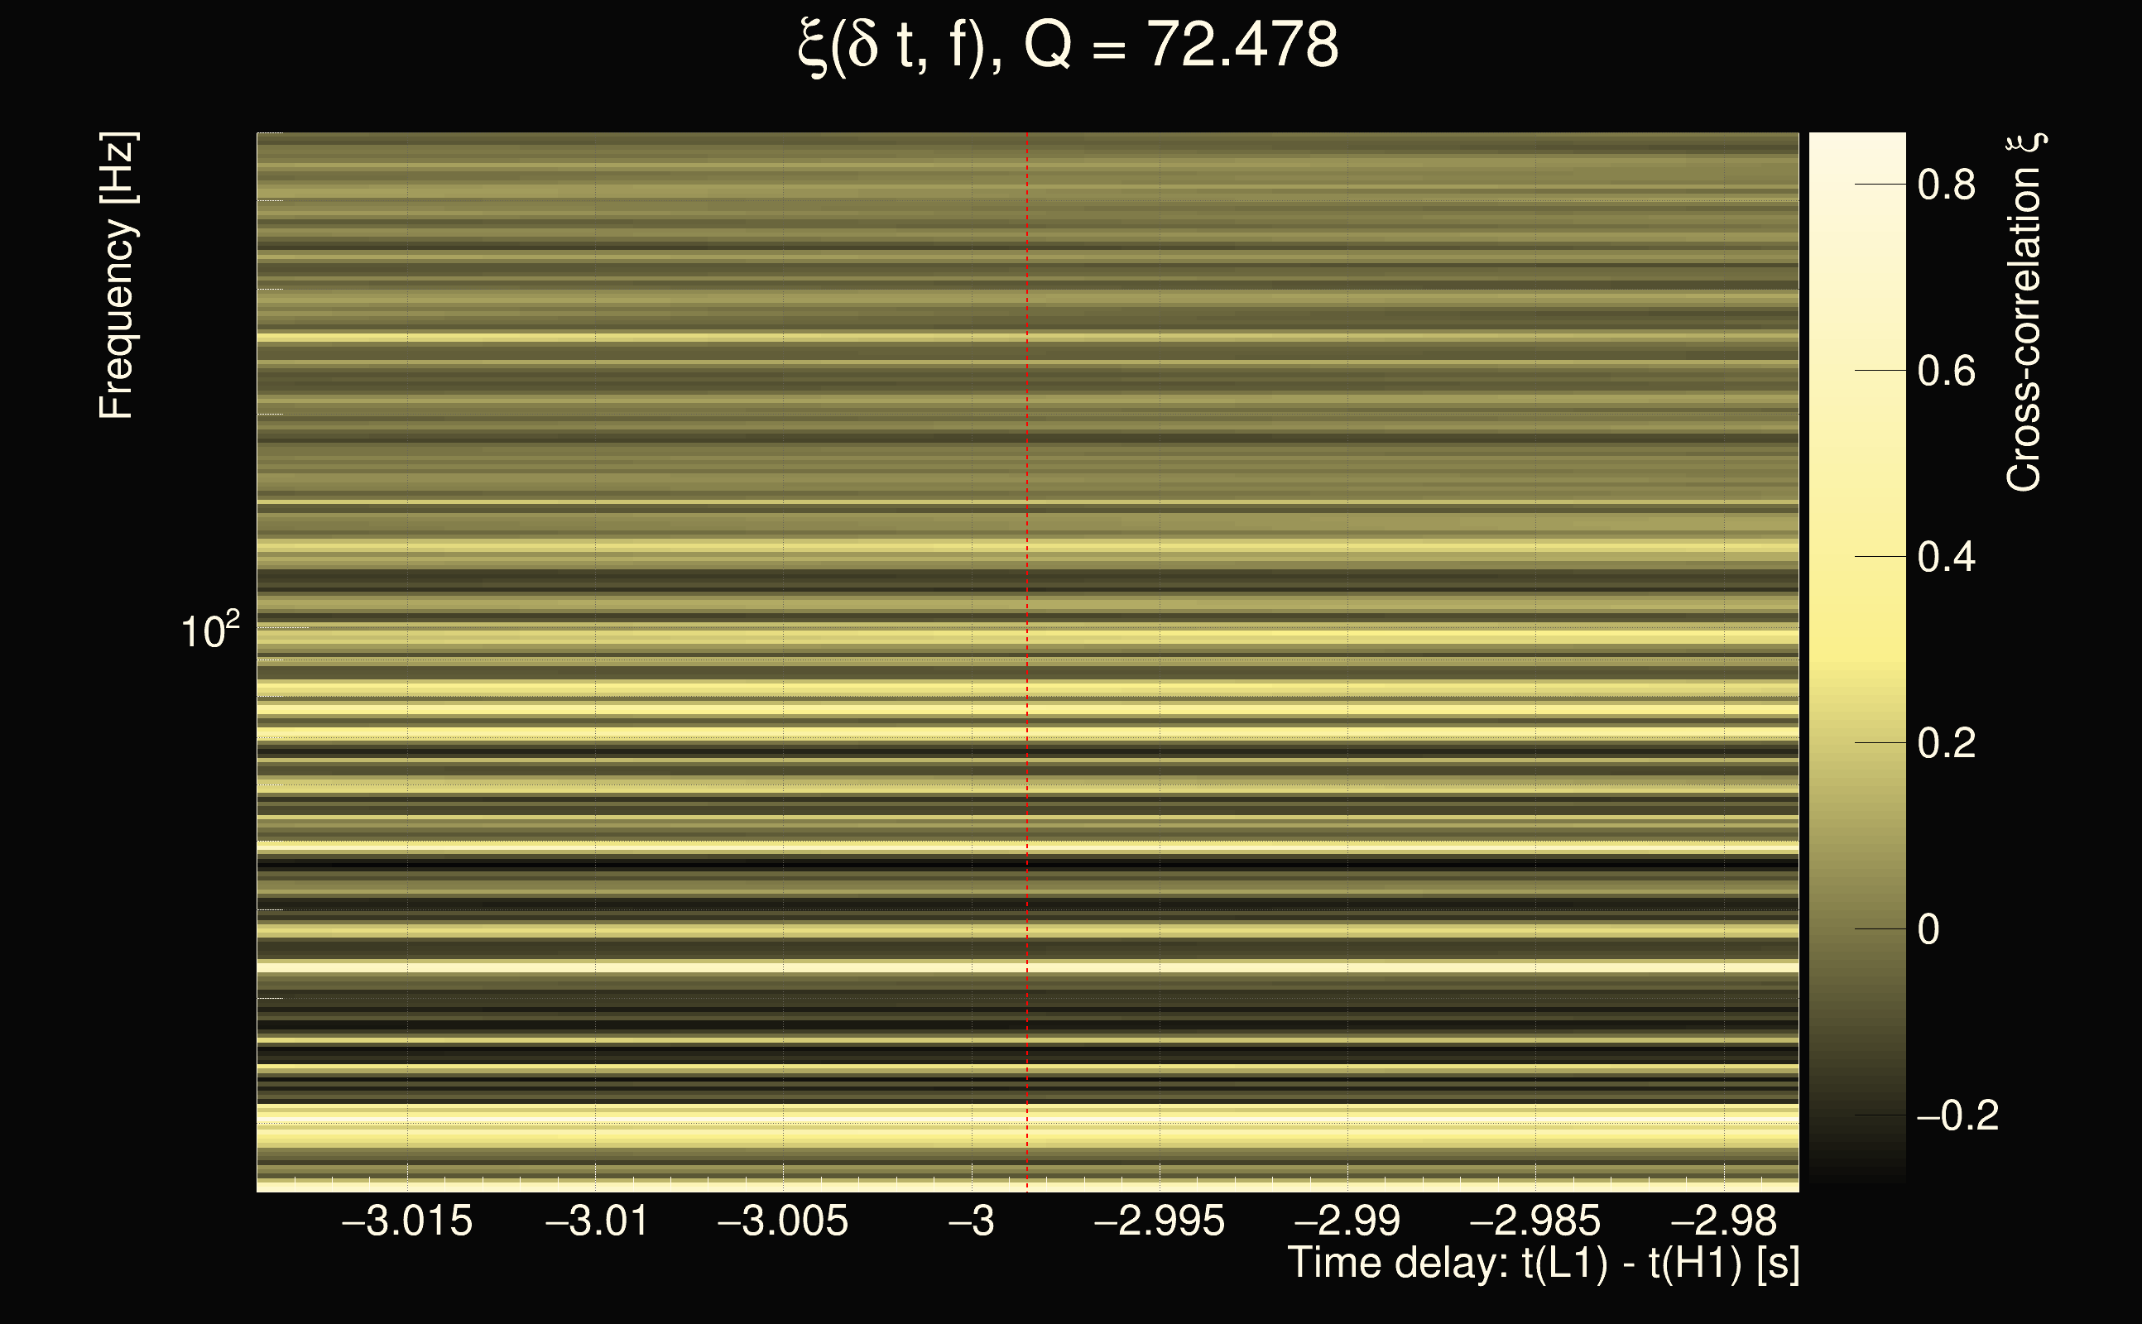Click the -0.2 tick label on the colorbar
The image size is (2142, 1324).
click(1957, 1115)
